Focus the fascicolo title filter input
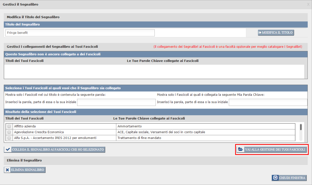312x185 pixels. (x=116, y=102)
